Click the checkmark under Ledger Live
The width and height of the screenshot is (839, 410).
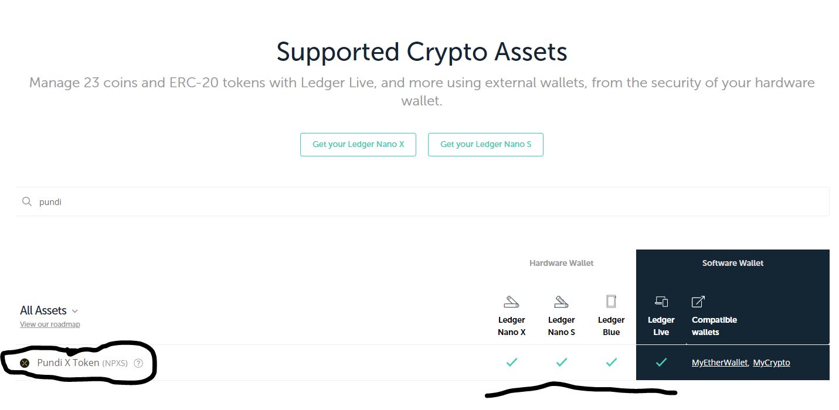[661, 363]
